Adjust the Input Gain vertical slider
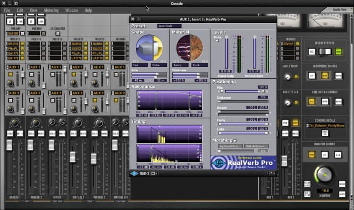This screenshot has height=210, width=354. click(x=227, y=52)
